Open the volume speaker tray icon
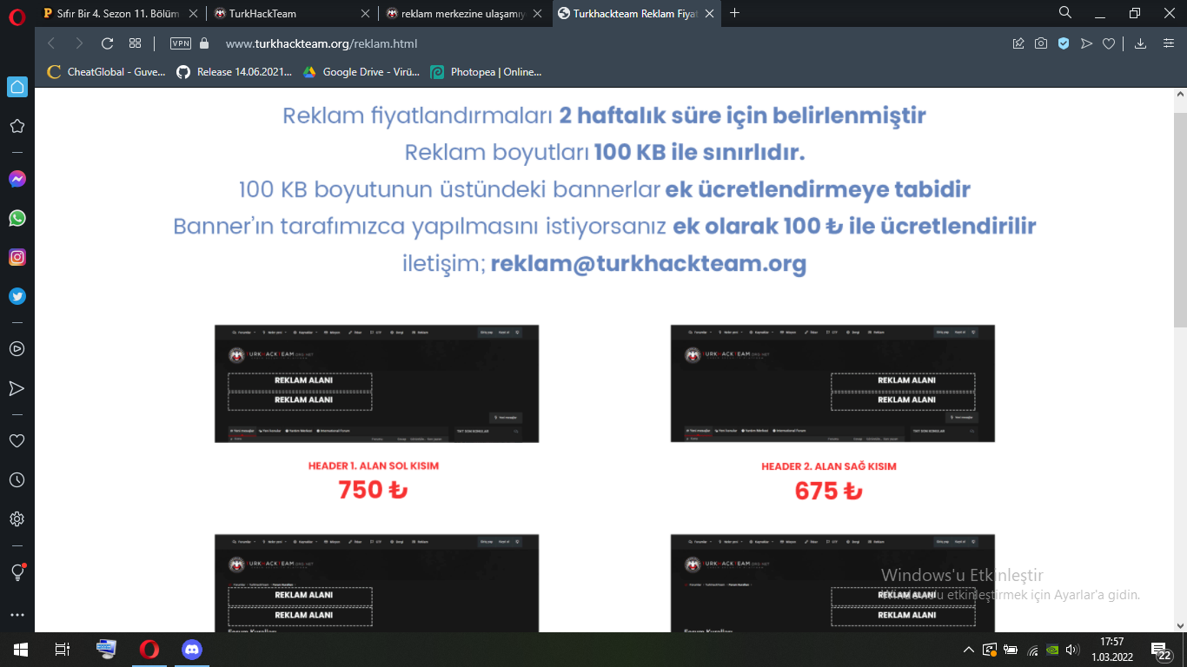The image size is (1187, 667). pyautogui.click(x=1073, y=650)
